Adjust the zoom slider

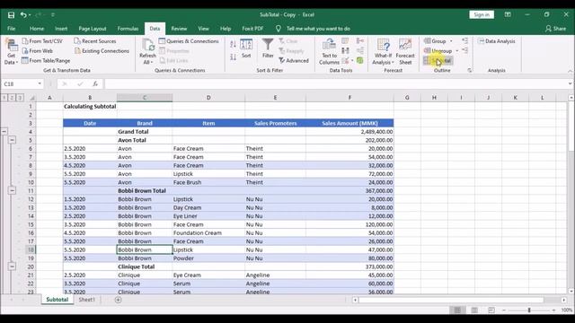point(529,310)
